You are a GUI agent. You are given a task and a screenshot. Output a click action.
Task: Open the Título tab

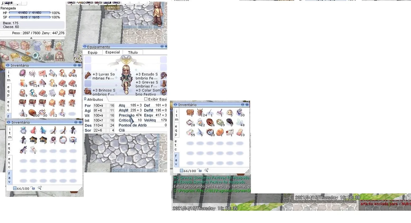pyautogui.click(x=133, y=52)
